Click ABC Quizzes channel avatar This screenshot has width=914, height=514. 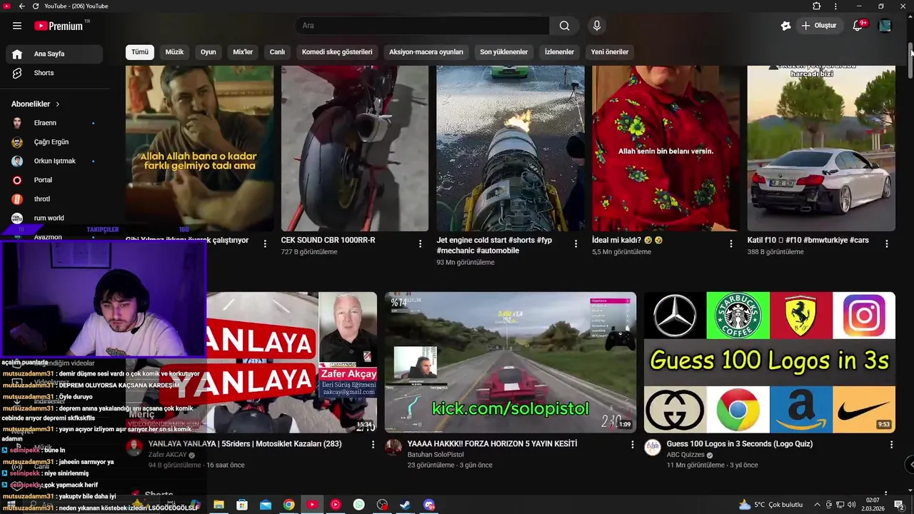pyautogui.click(x=652, y=448)
